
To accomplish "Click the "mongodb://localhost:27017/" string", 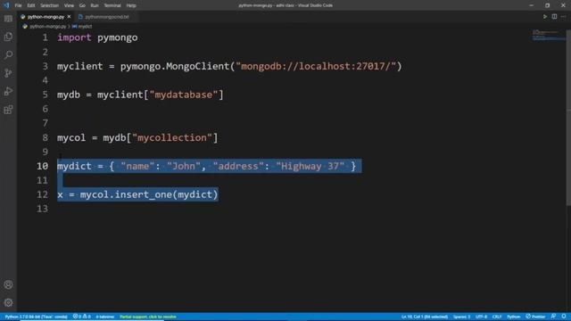I will 316,66.
